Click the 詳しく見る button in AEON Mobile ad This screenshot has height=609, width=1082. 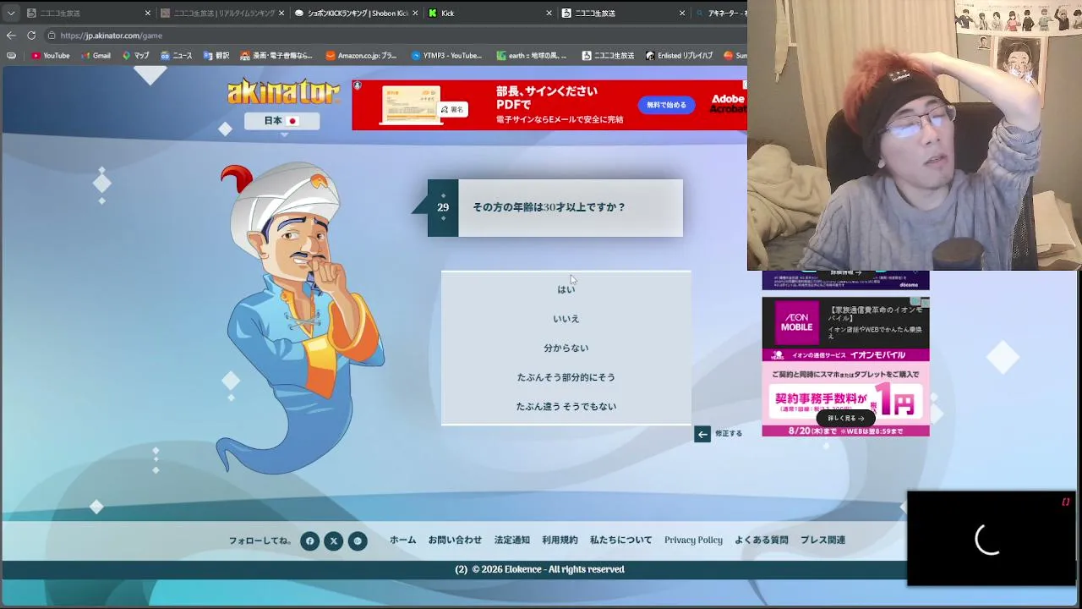(x=846, y=419)
